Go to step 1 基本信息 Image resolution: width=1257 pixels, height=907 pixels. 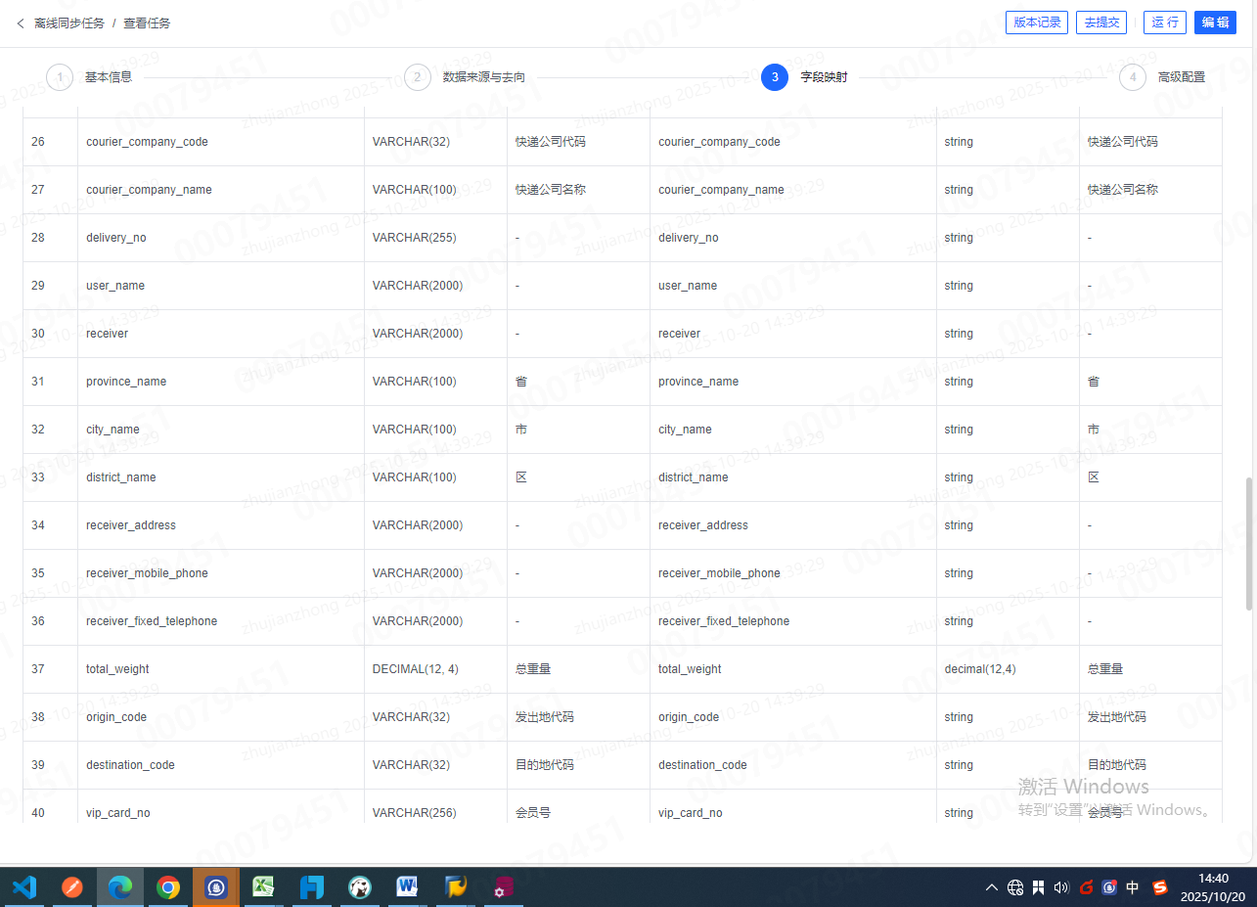pyautogui.click(x=60, y=77)
